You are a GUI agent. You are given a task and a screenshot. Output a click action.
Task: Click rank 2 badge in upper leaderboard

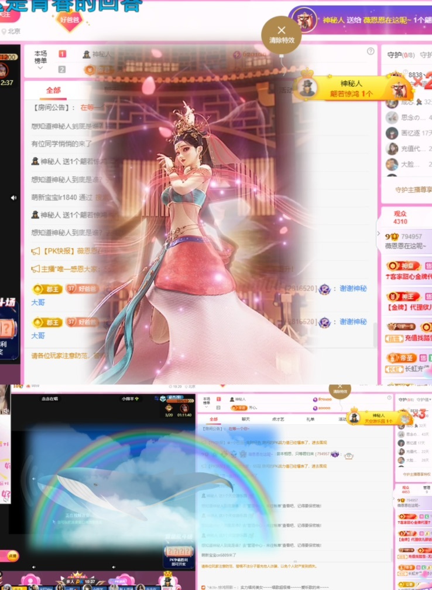pyautogui.click(x=62, y=69)
